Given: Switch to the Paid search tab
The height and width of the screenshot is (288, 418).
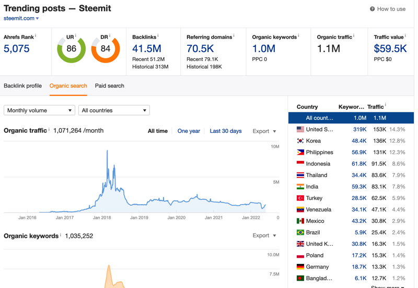Looking at the screenshot, I should [110, 86].
